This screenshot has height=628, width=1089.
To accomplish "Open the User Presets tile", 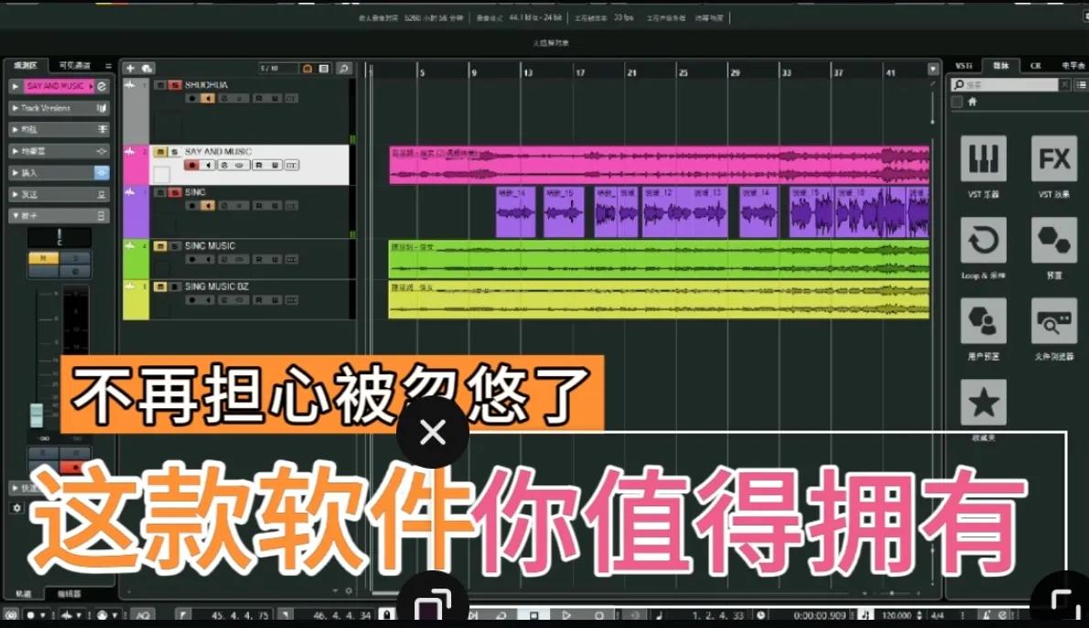I will coord(983,320).
